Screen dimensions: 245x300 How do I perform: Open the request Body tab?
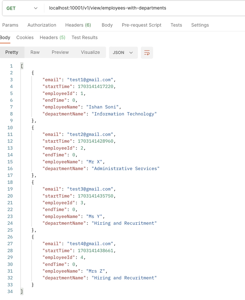(x=107, y=25)
